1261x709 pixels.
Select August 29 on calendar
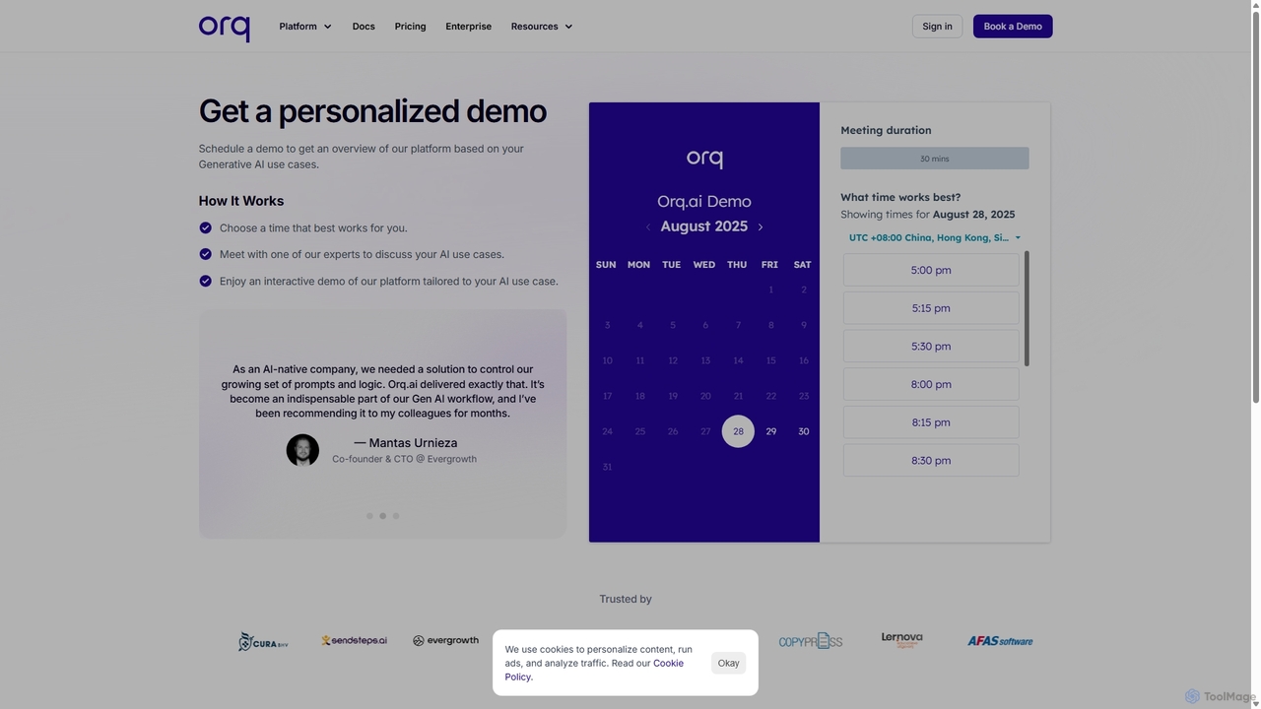(770, 431)
